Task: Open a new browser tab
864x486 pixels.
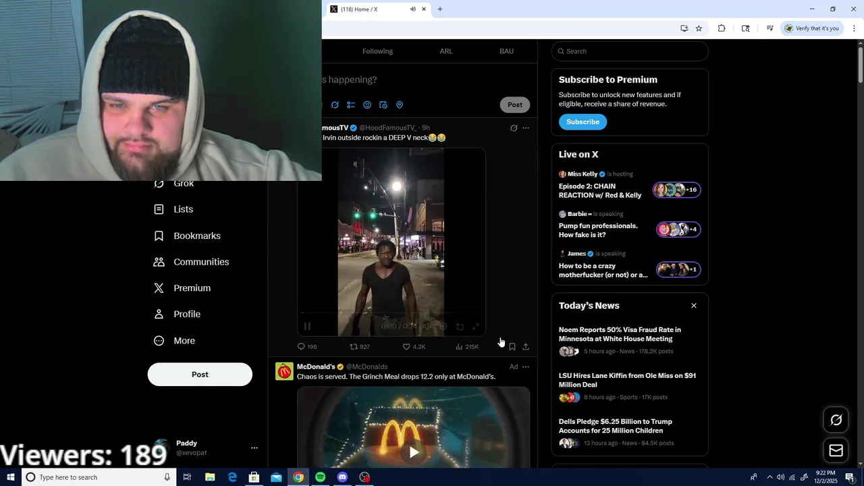Action: pyautogui.click(x=440, y=9)
